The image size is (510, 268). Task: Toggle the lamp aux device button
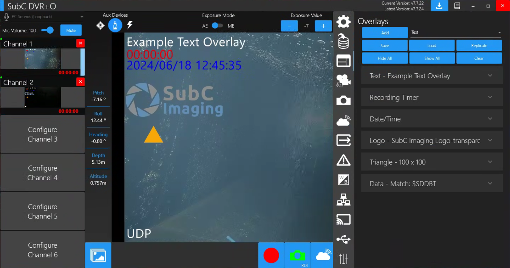tap(115, 25)
